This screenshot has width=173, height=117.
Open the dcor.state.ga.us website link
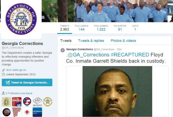click(x=16, y=70)
